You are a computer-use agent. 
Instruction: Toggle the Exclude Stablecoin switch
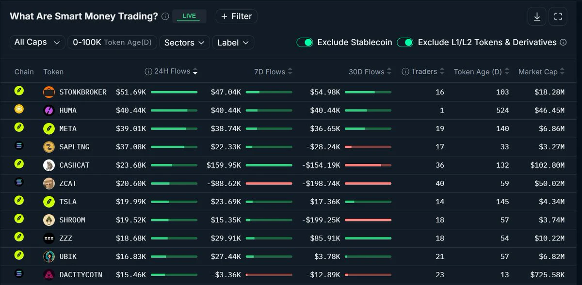(305, 42)
